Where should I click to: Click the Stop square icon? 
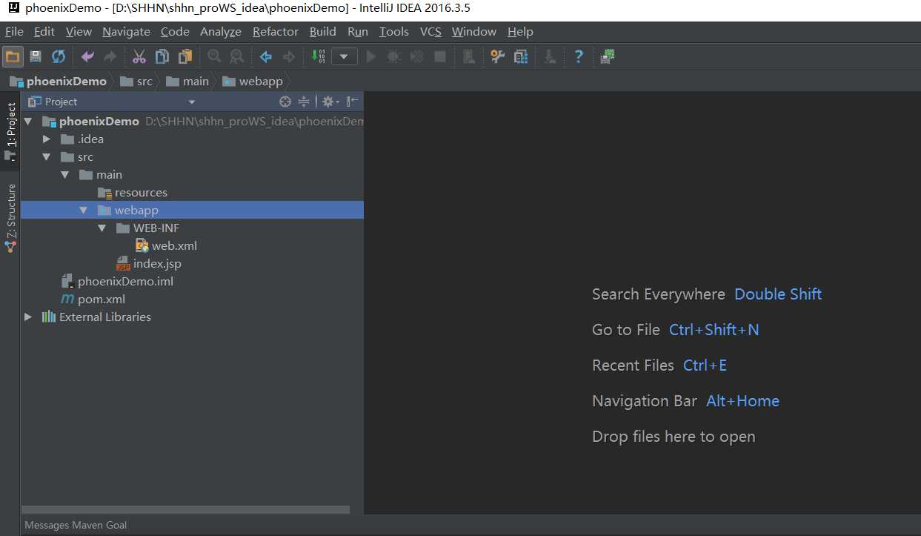(440, 56)
